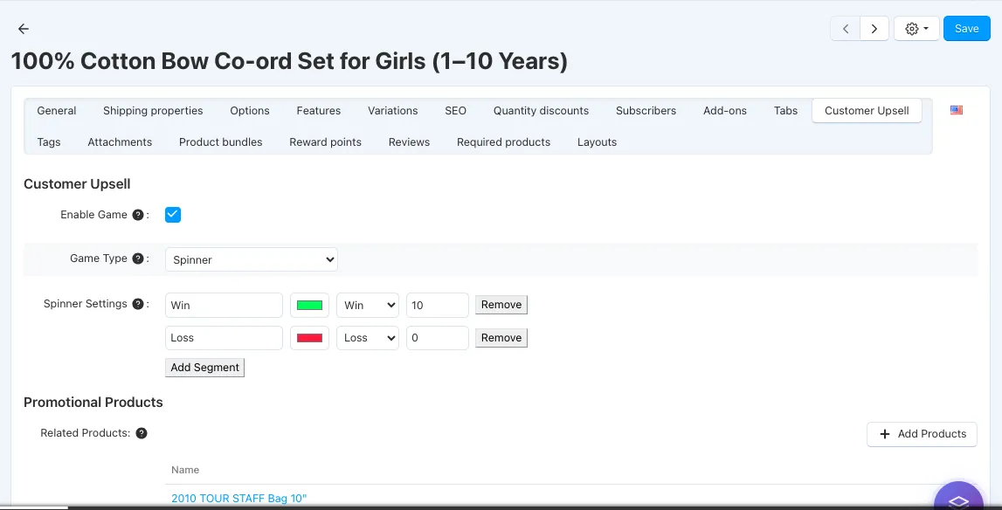Open the Win segment result dropdown
The height and width of the screenshot is (510, 1002).
(368, 306)
